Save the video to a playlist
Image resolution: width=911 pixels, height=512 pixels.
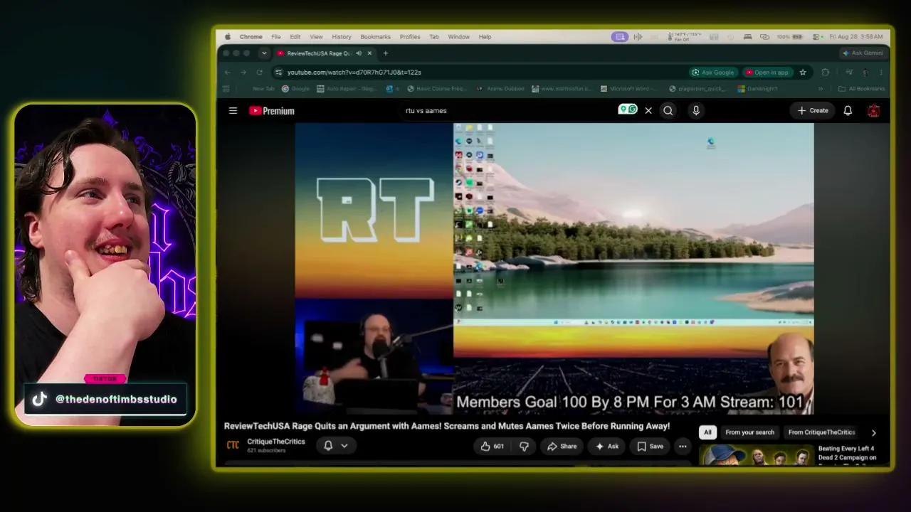(650, 446)
